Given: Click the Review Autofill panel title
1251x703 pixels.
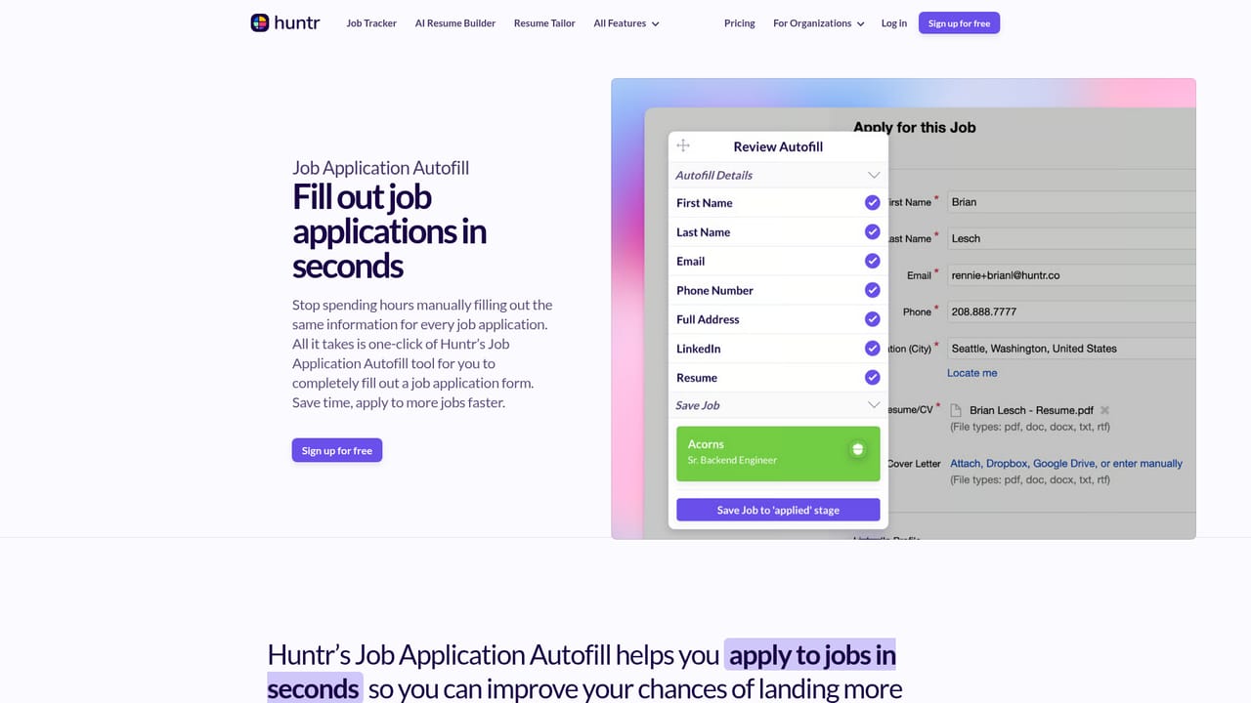Looking at the screenshot, I should [778, 146].
